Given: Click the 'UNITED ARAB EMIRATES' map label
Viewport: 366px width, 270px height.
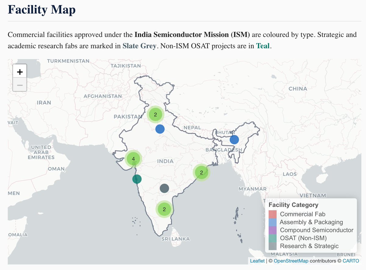Looking at the screenshot, I should click(41, 153).
